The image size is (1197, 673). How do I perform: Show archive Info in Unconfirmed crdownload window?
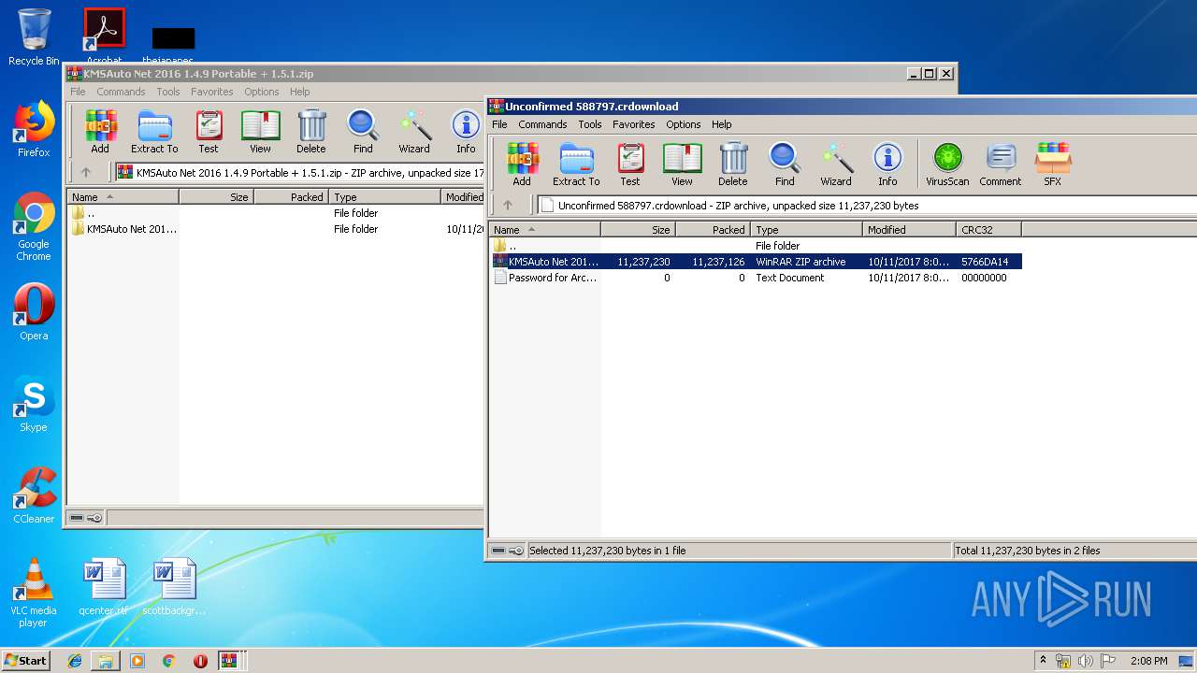pos(887,165)
